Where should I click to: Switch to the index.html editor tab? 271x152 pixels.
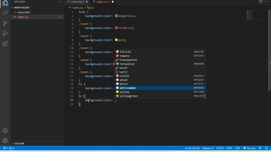(x=77, y=2)
